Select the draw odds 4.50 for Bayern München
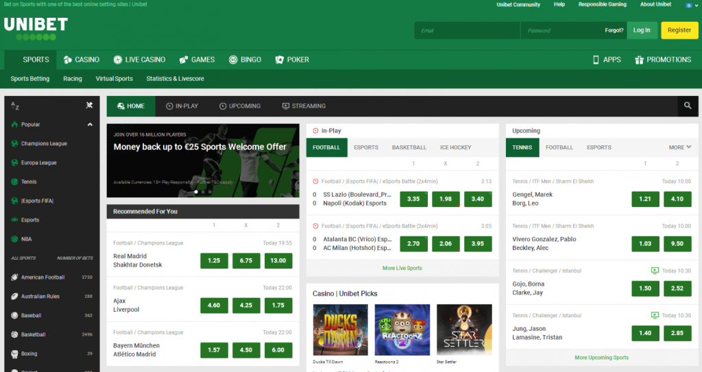This screenshot has width=702, height=372. coord(246,350)
